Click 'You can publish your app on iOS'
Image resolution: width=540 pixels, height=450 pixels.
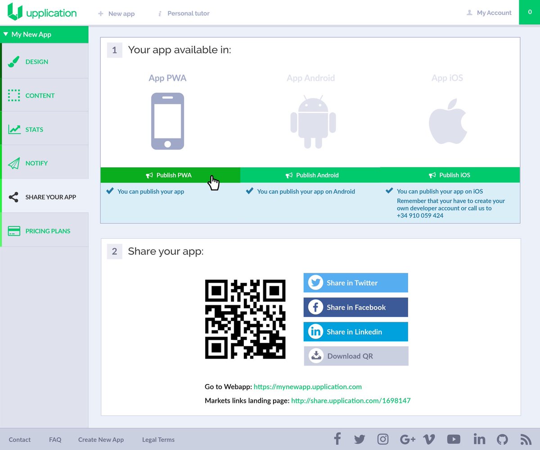tap(440, 192)
